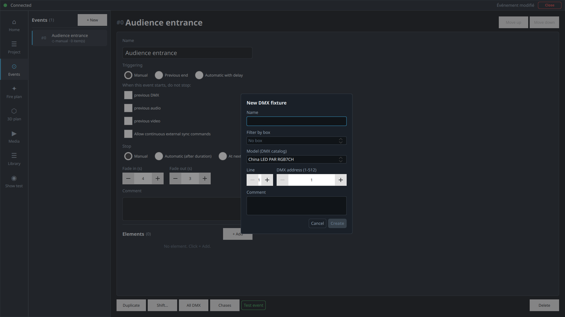The image size is (565, 317).
Task: Cancel the New DMX fixture dialog
Action: (318, 223)
